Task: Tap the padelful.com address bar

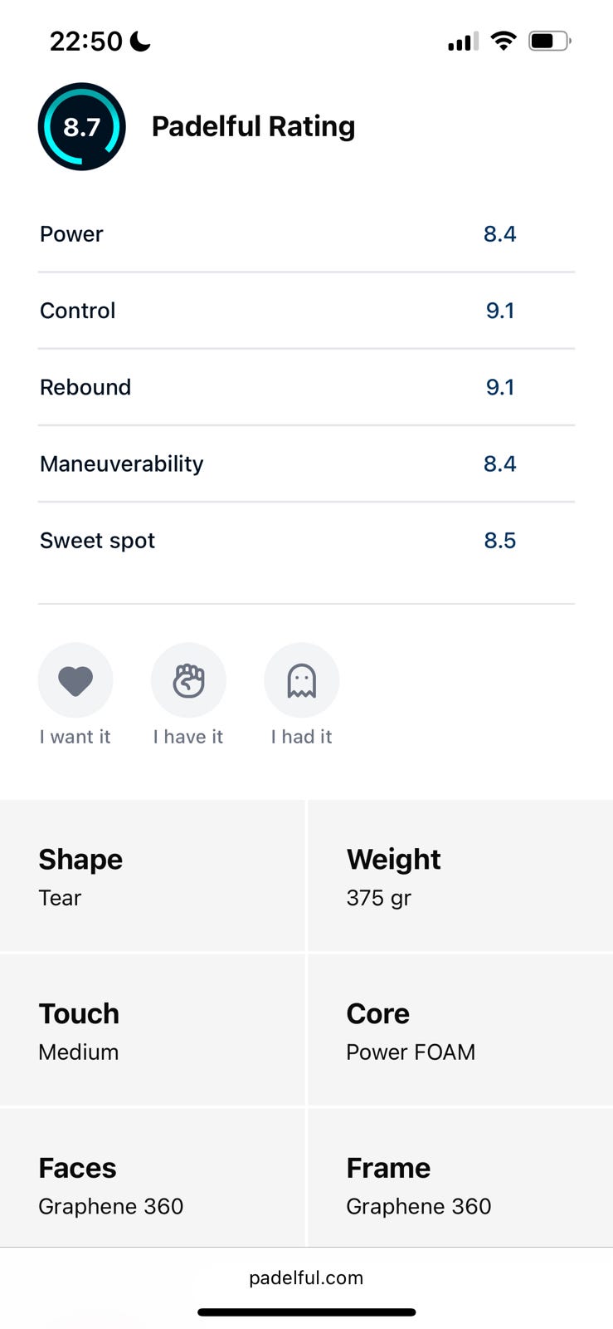Action: tap(306, 1278)
